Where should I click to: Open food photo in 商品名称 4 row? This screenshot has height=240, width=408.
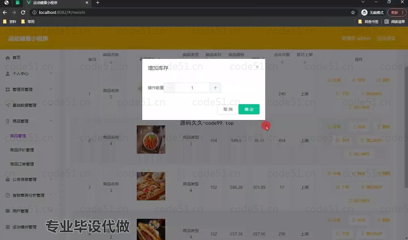pyautogui.click(x=151, y=140)
